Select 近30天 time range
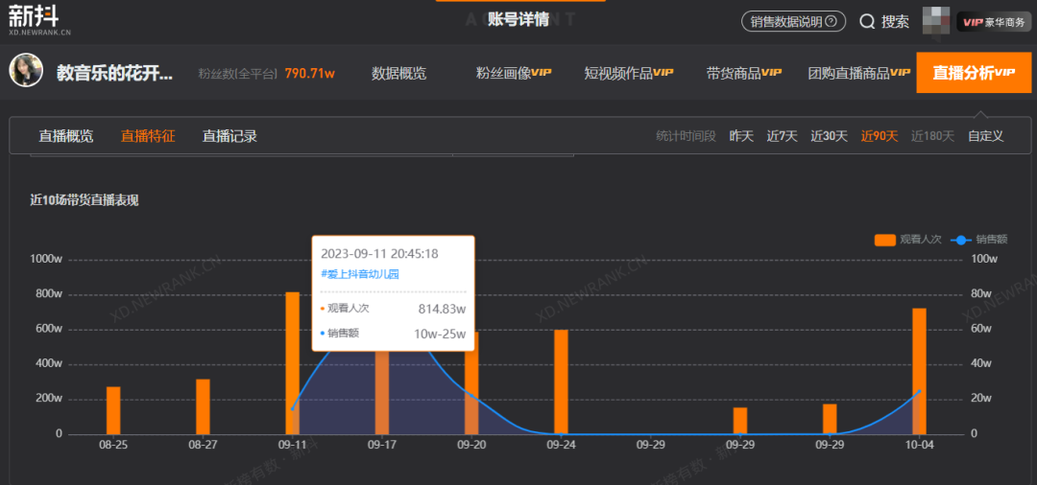1037x485 pixels. 829,136
